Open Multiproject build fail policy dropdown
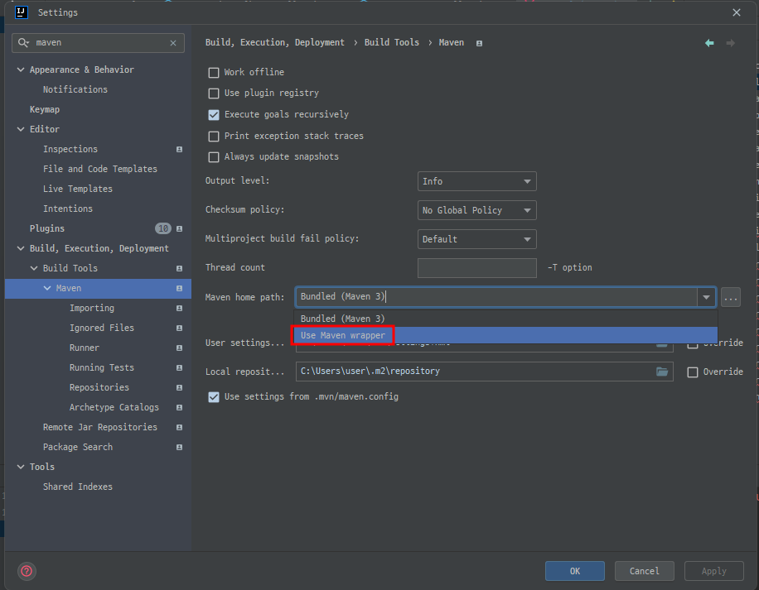Viewport: 759px width, 590px height. [476, 239]
